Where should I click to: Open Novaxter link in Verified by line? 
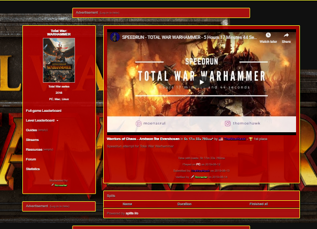coord(201,177)
